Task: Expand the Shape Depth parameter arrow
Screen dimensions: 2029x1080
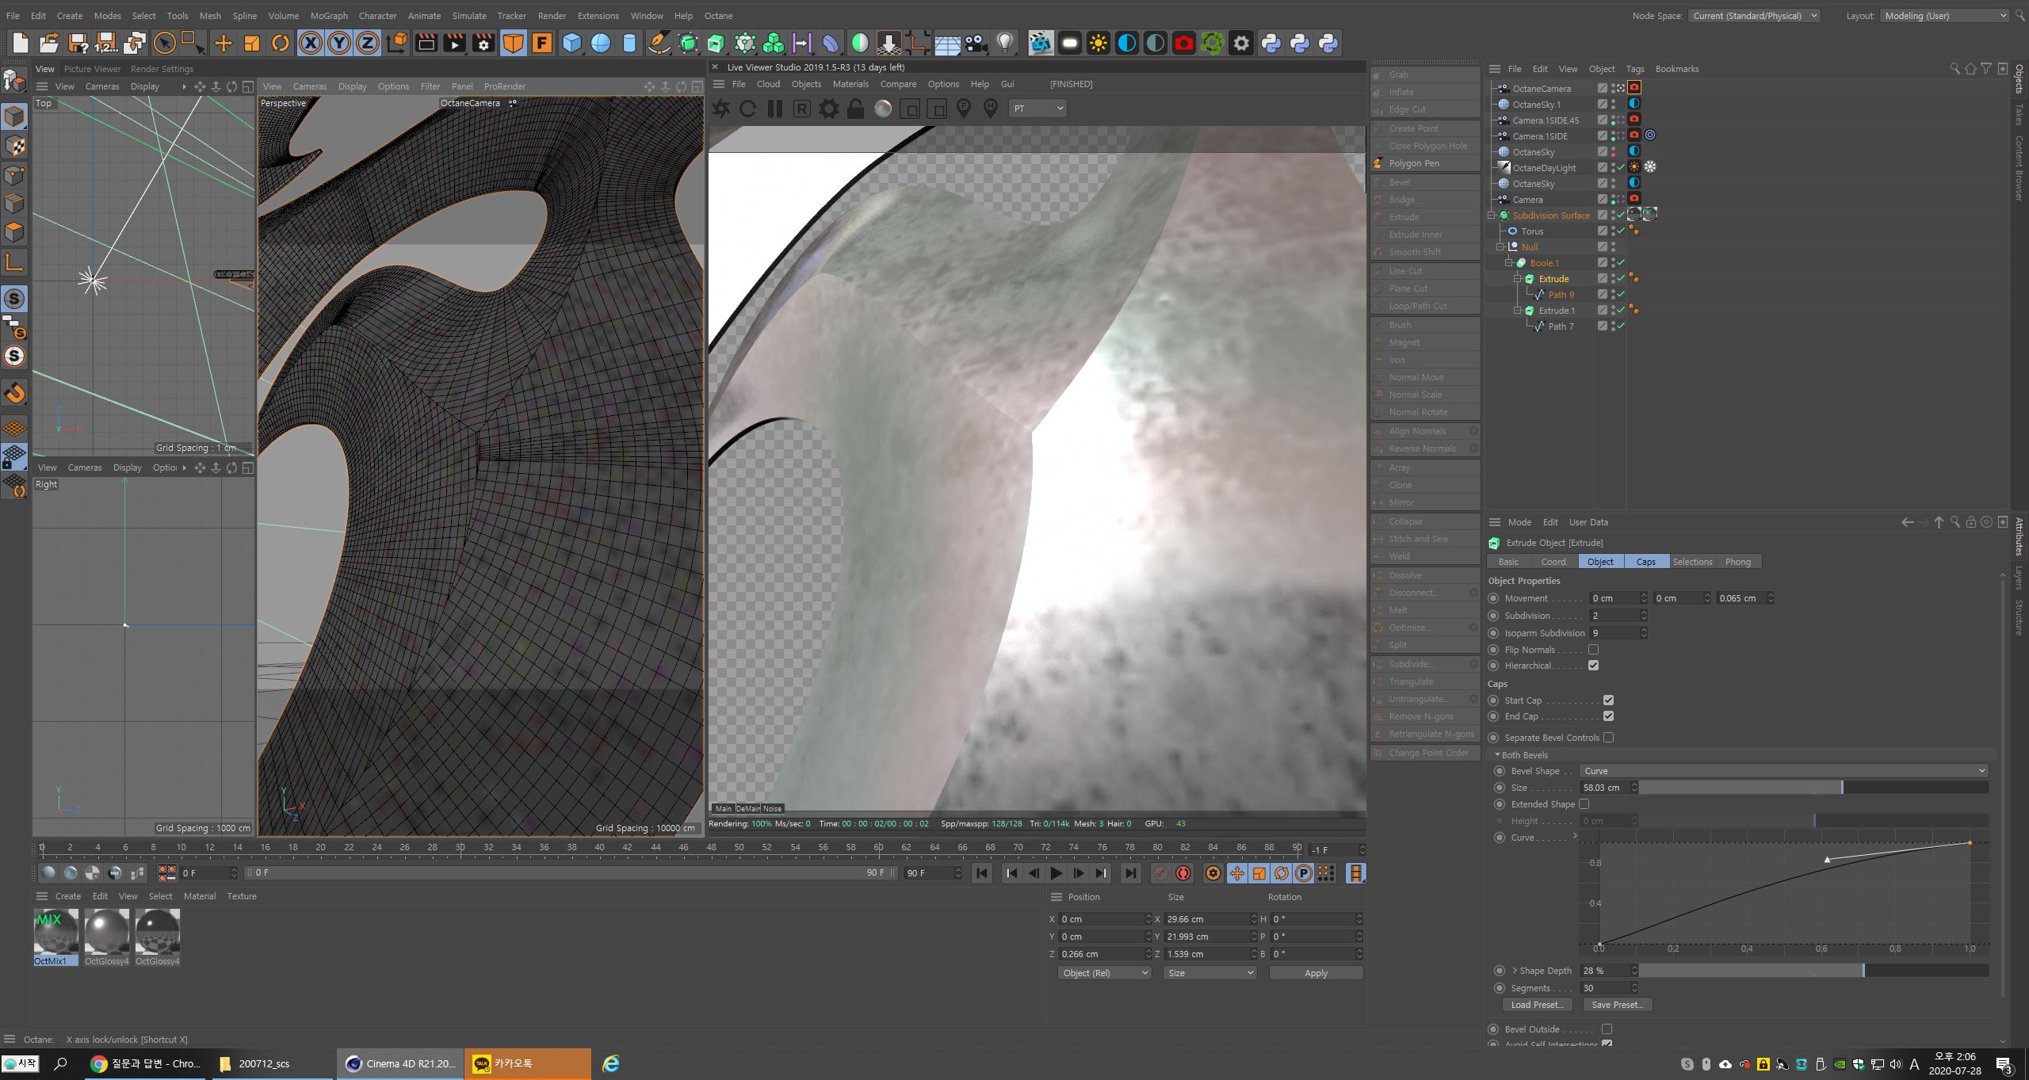Action: (x=1515, y=971)
